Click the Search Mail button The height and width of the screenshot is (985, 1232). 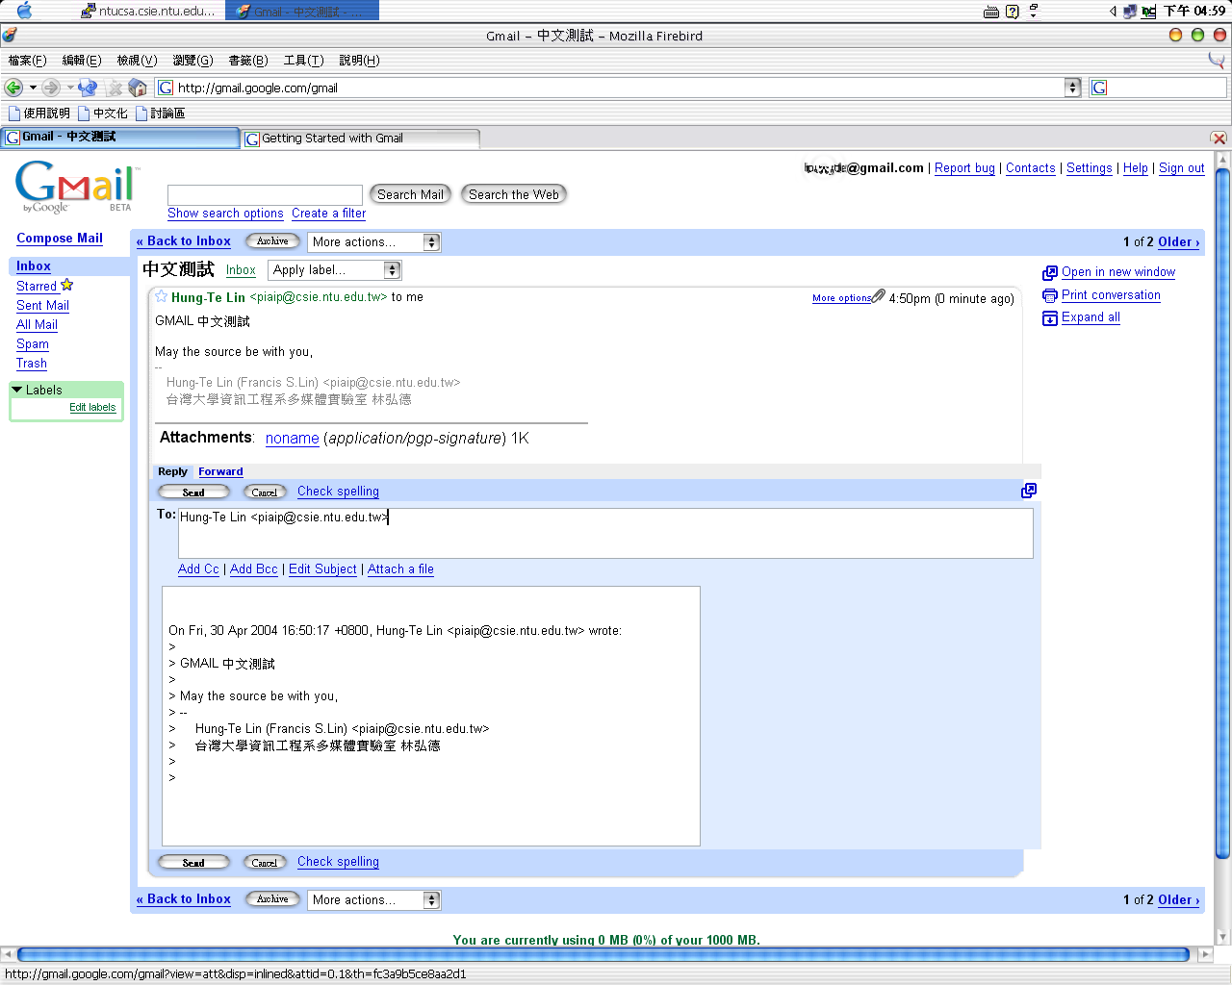click(x=410, y=194)
